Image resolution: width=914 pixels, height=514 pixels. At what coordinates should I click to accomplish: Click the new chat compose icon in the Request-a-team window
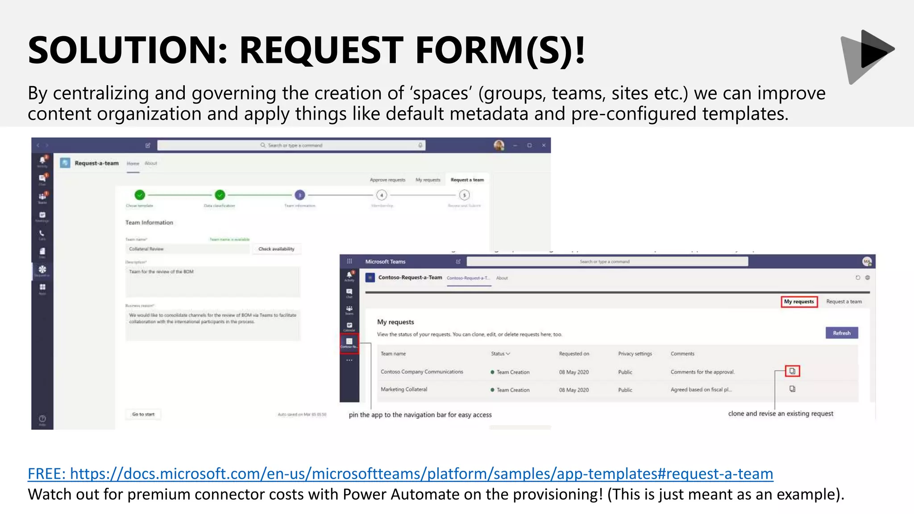[148, 145]
